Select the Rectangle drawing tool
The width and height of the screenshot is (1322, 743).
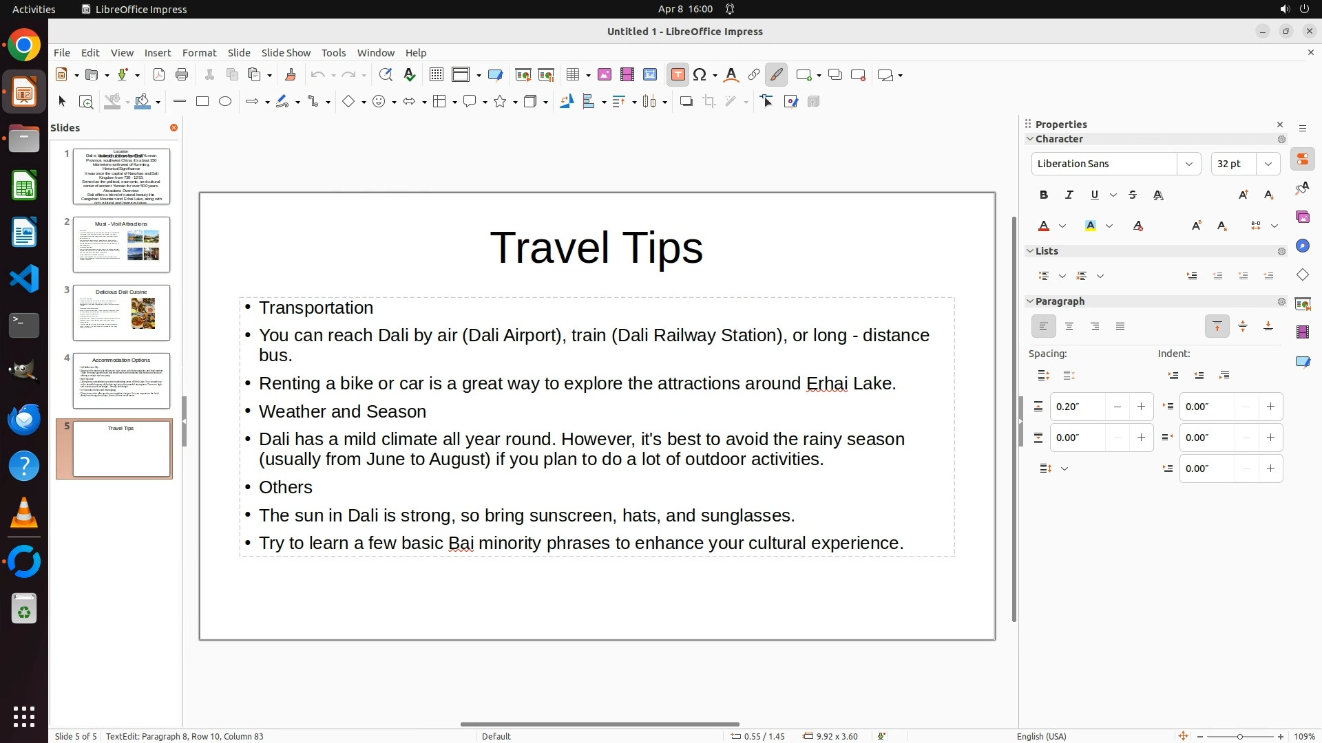tap(202, 102)
